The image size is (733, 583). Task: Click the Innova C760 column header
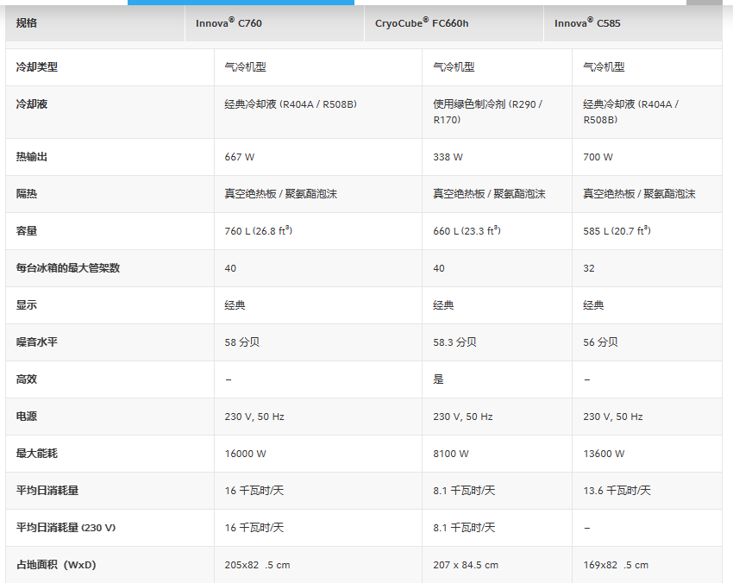229,23
